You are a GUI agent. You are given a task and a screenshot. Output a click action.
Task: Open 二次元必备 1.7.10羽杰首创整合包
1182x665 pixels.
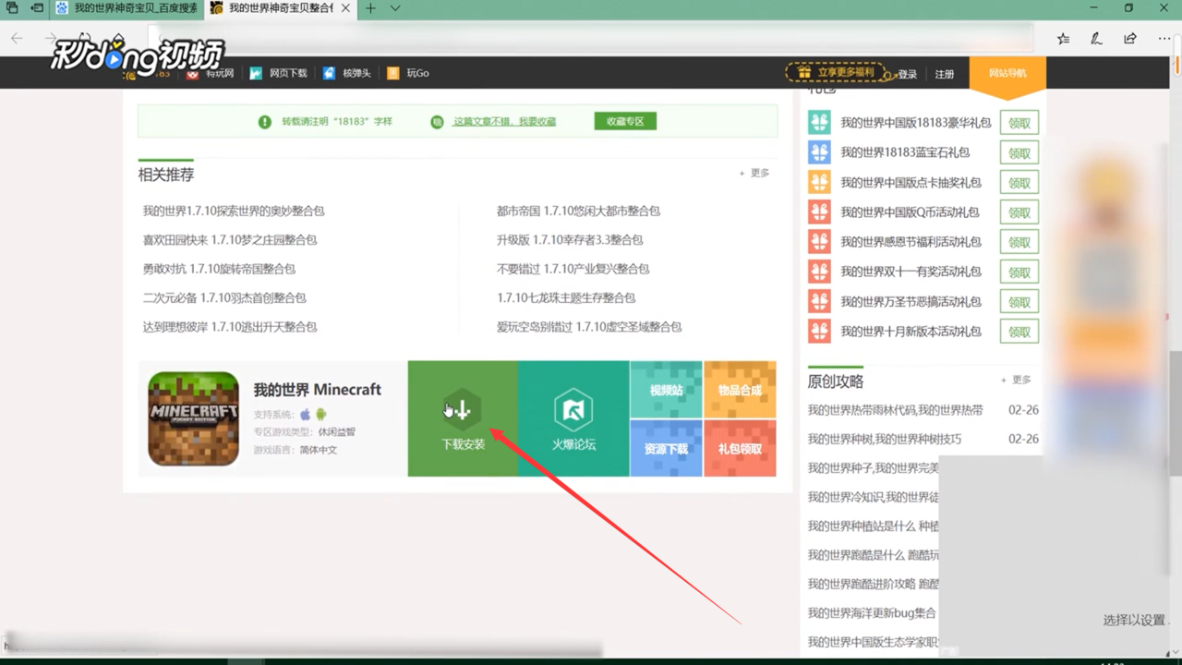(224, 297)
